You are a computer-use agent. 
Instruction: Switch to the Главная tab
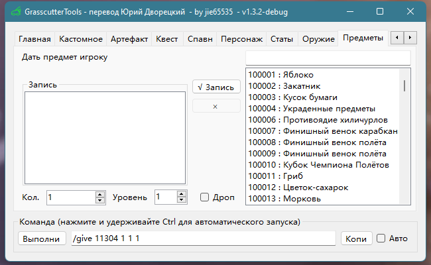(34, 39)
